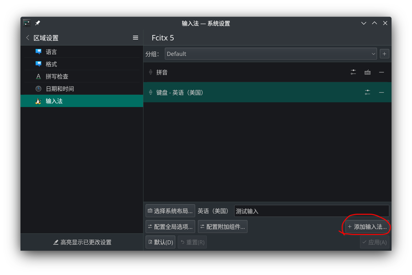Click the drag handle of 键盘 - 英语 row
Viewport: 412px width, 275px height.
point(151,92)
